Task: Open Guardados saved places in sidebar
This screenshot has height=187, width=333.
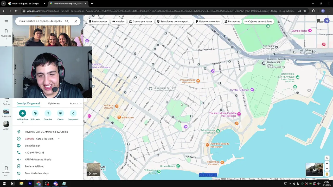Action: point(6,34)
